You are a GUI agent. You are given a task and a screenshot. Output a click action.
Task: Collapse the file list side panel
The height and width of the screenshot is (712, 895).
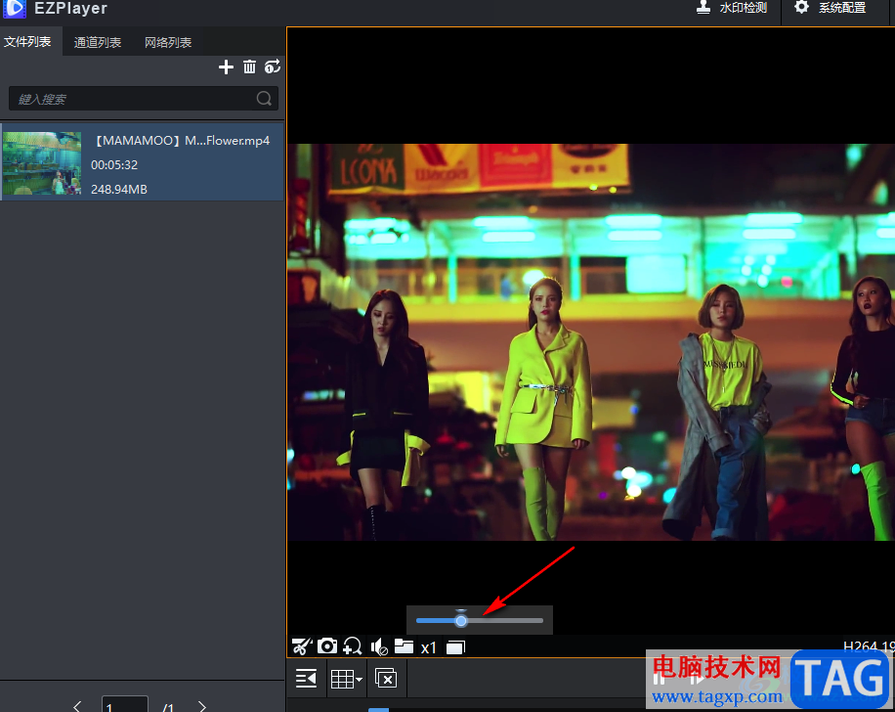coord(307,679)
